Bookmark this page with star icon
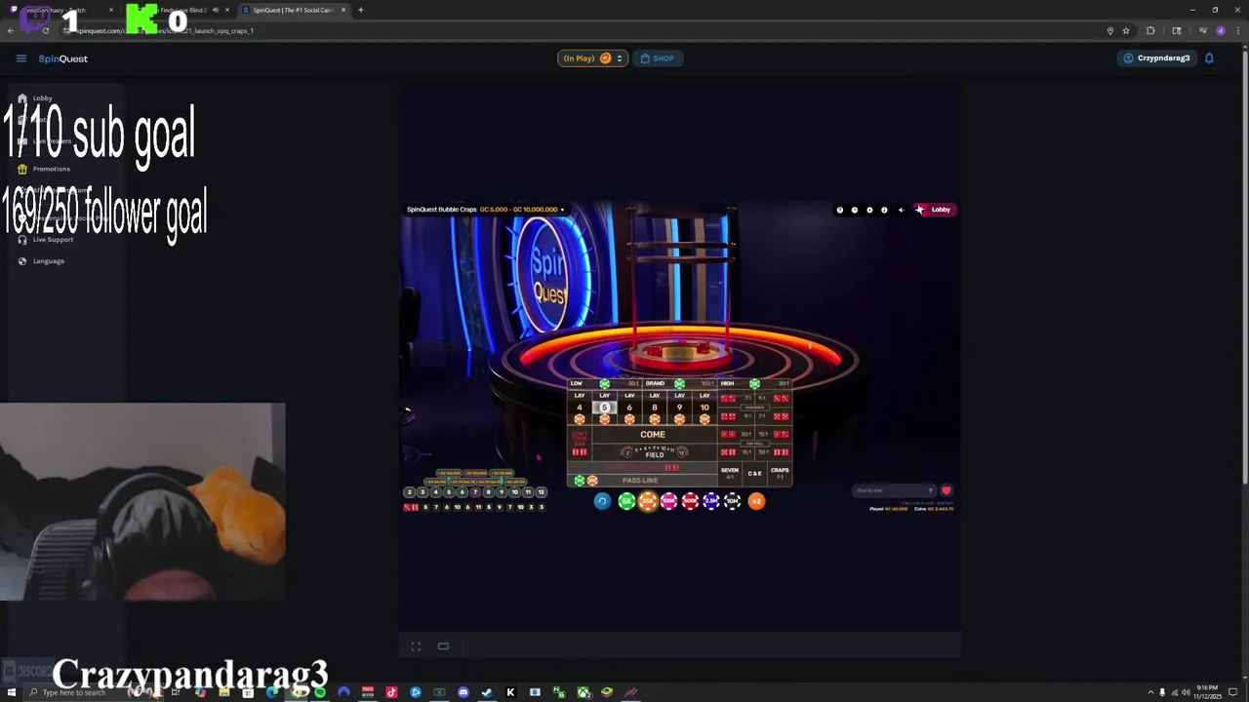 (x=1126, y=30)
